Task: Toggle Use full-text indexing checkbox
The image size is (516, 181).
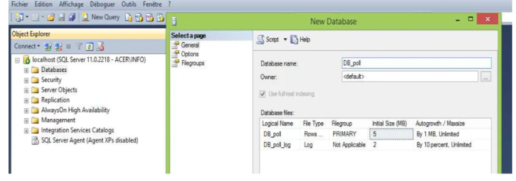Action: [262, 94]
